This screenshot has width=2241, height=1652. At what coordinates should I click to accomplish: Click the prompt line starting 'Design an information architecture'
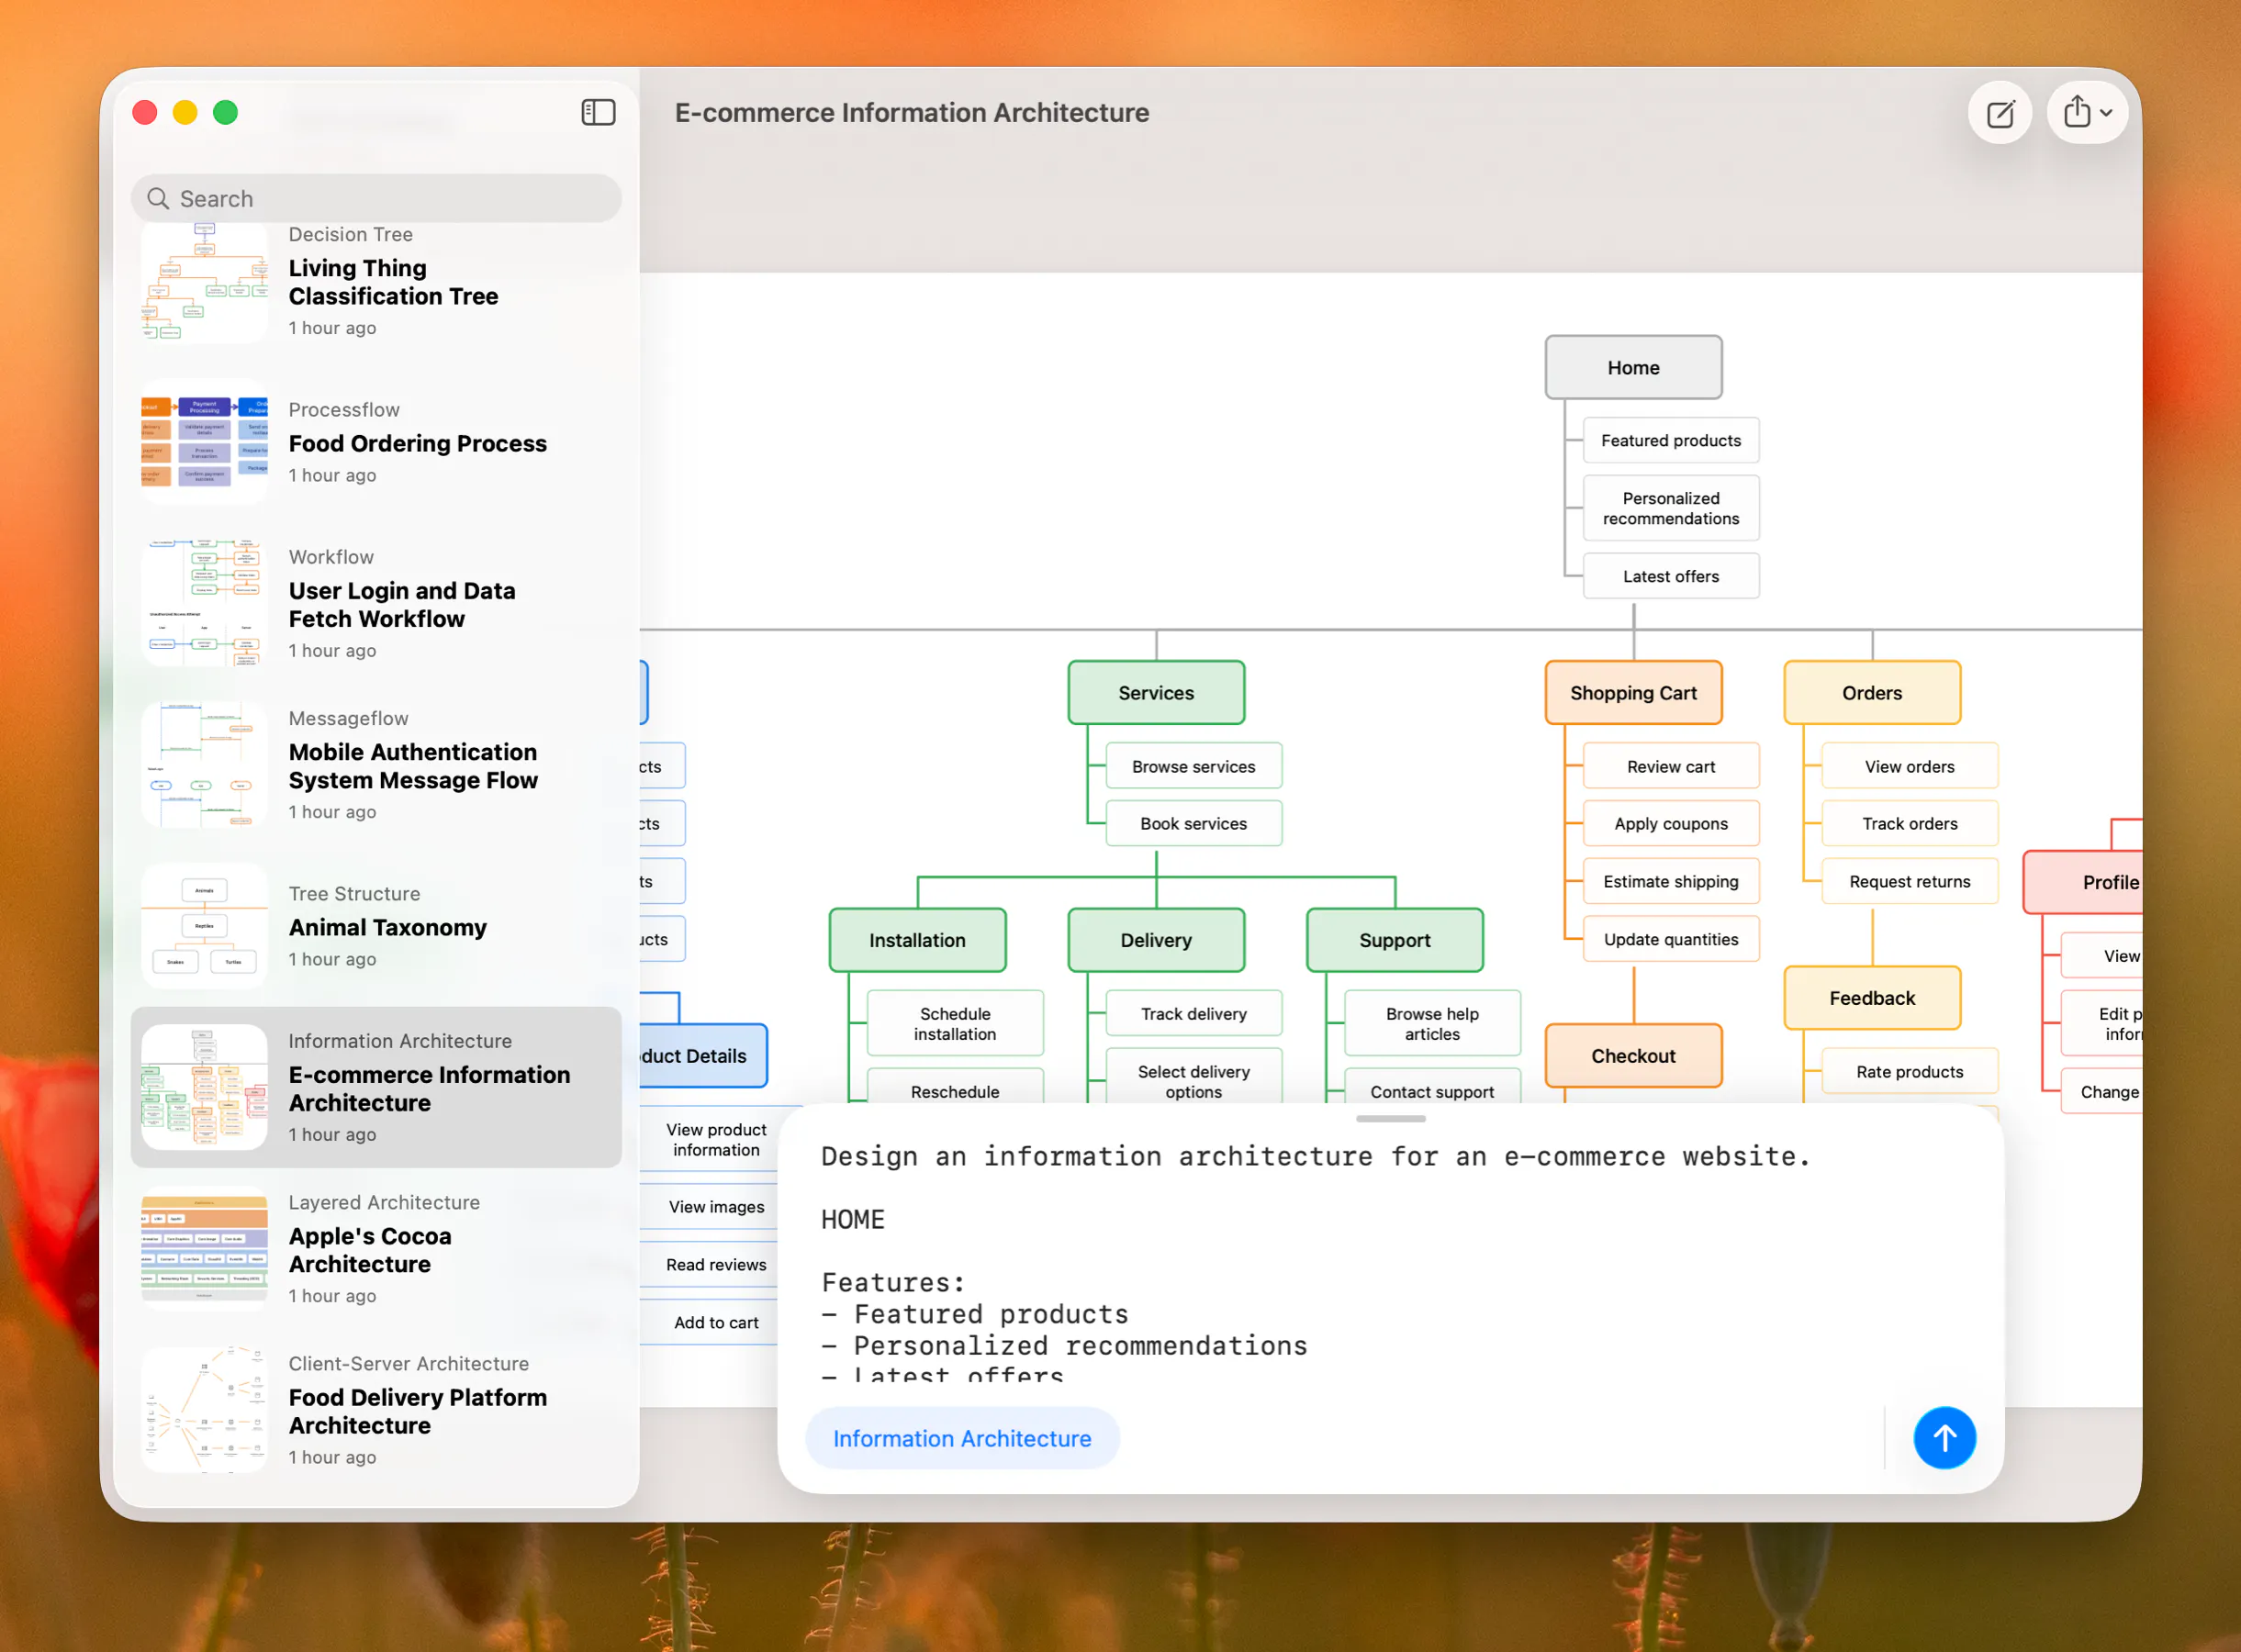tap(1316, 1156)
